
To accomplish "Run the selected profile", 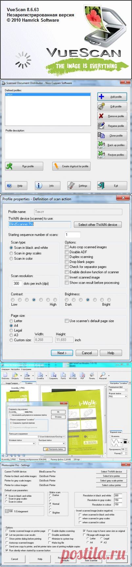I will pyautogui.click(x=24, y=166).
